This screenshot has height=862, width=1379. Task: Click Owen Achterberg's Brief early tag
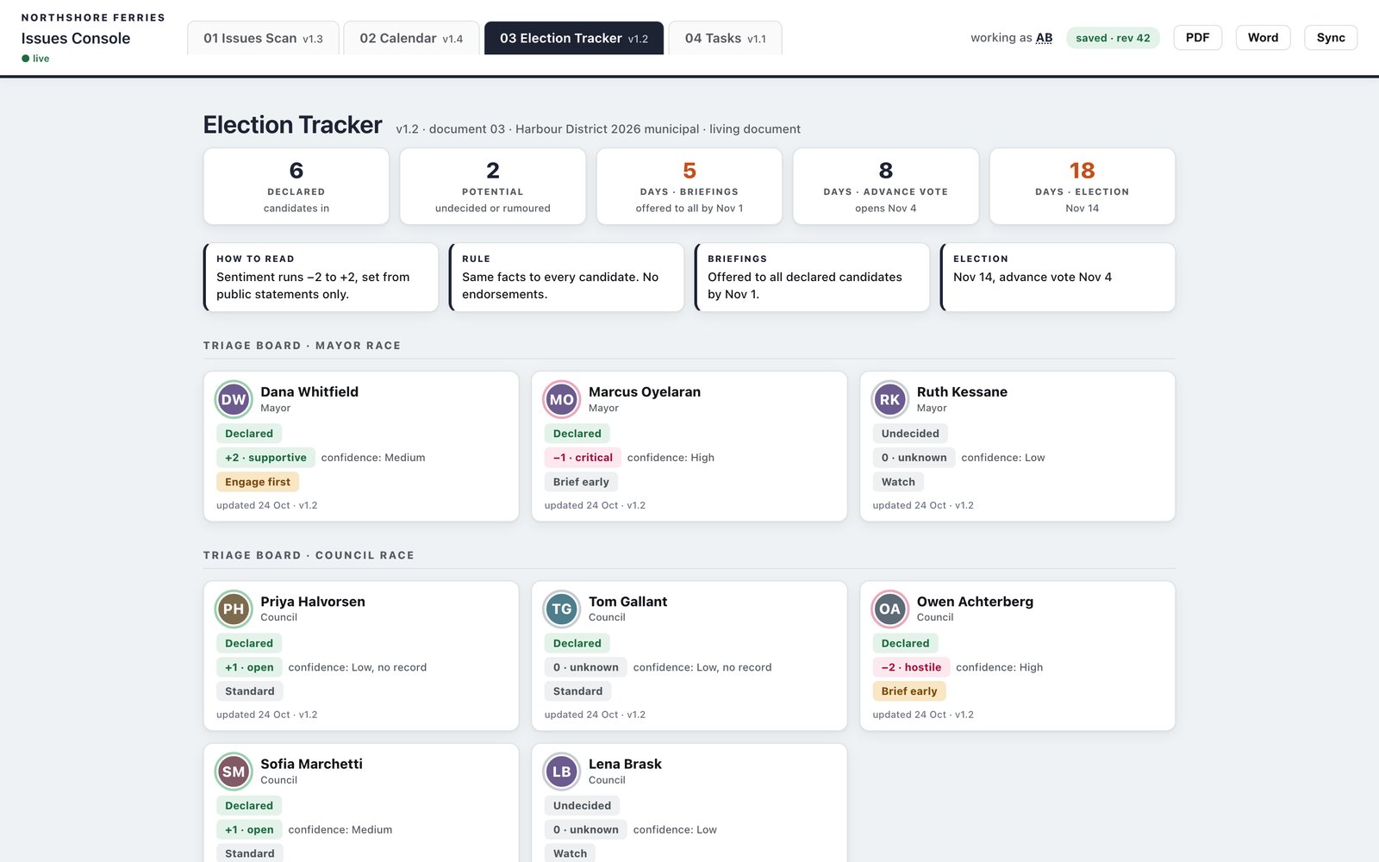909,691
